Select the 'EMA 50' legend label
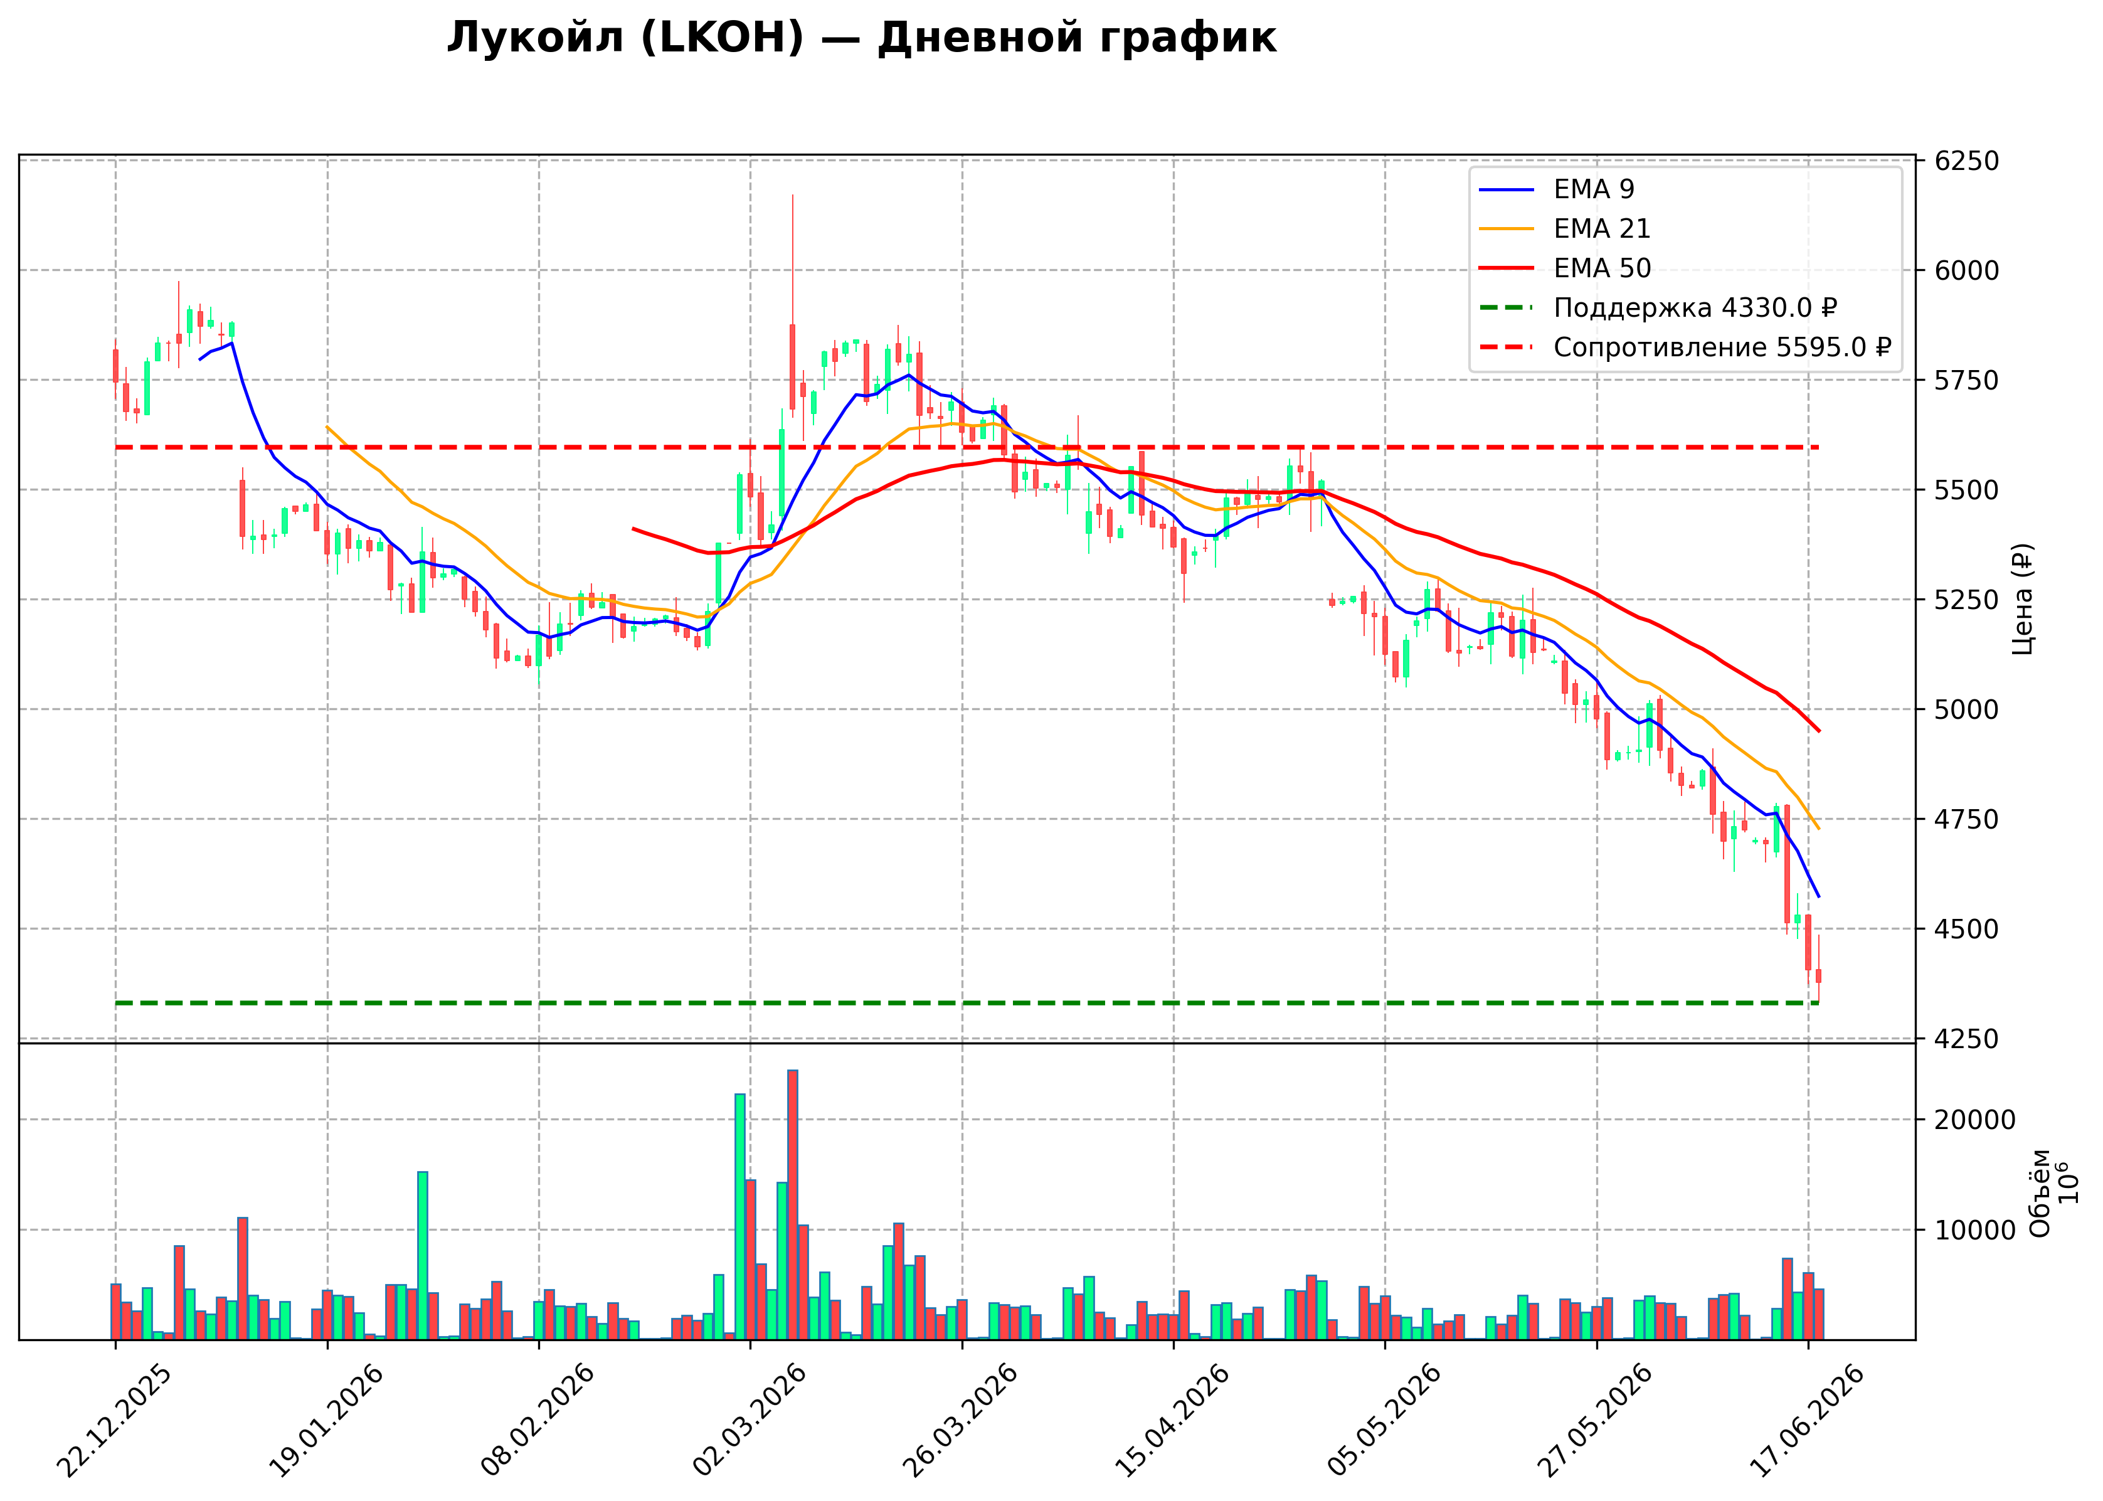Viewport: 2103px width, 1501px height. tap(1602, 268)
